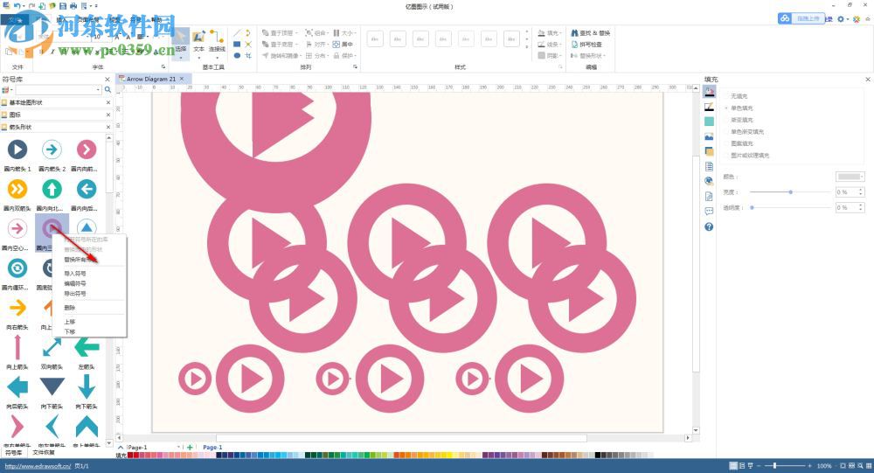Image resolution: width=874 pixels, height=473 pixels.
Task: Expand the symbol library search dropdown
Action: (98, 89)
